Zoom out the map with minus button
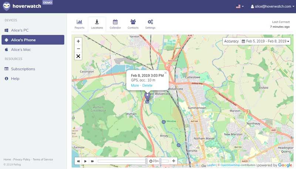This screenshot has width=296, height=169. [x=78, y=49]
